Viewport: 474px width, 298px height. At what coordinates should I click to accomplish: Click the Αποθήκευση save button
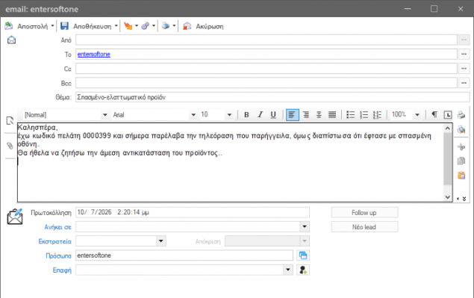click(86, 26)
